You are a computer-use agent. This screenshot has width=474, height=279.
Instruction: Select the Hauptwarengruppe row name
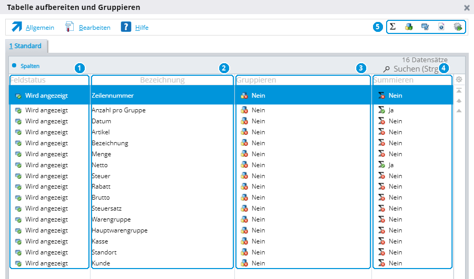(x=119, y=230)
